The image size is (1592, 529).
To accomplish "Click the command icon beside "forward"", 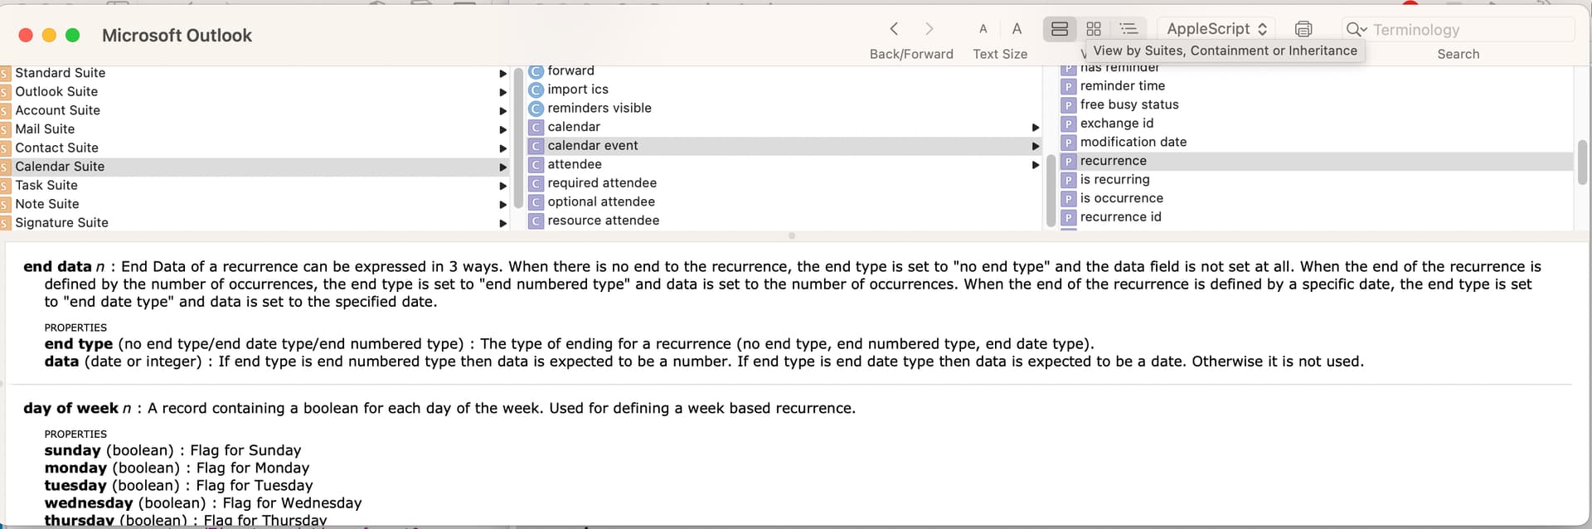I will click(536, 71).
